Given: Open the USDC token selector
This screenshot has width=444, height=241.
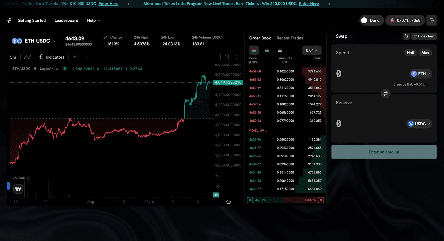Looking at the screenshot, I should pos(419,124).
